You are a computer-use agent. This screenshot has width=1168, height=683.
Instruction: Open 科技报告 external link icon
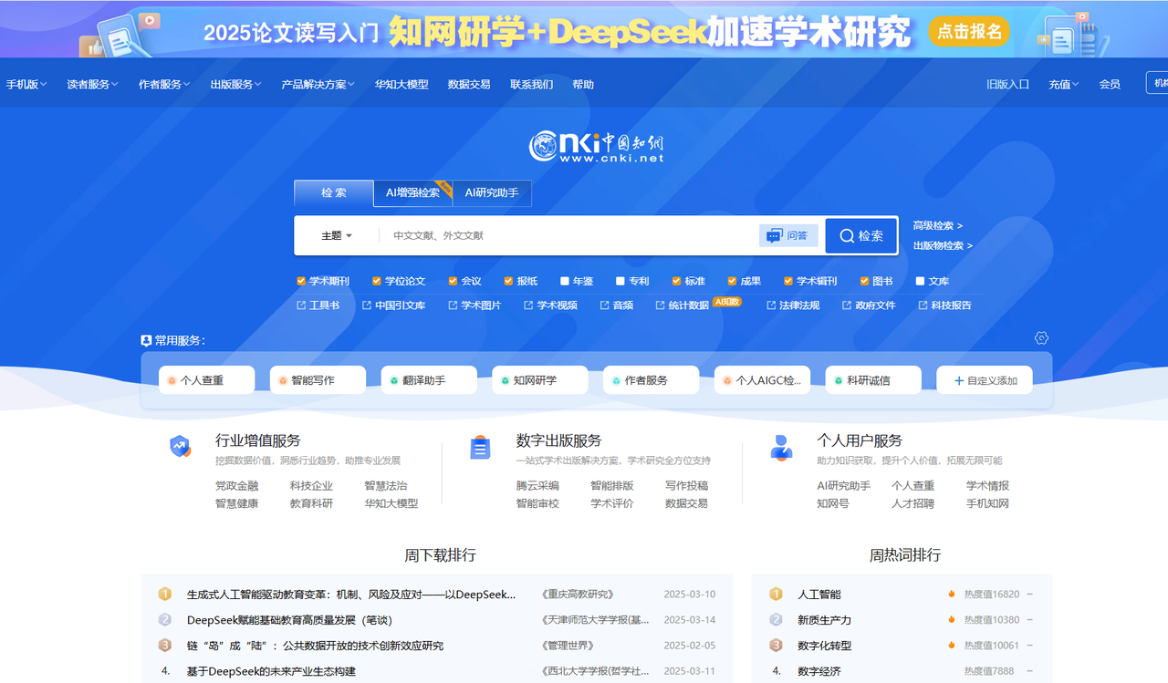[923, 305]
